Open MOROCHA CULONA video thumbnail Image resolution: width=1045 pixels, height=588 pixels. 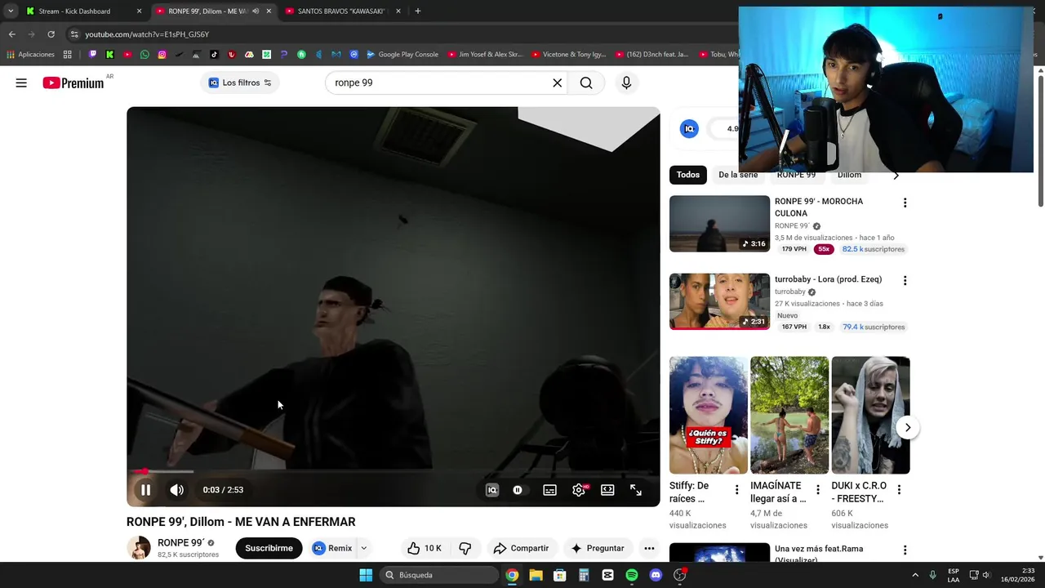[x=719, y=224]
